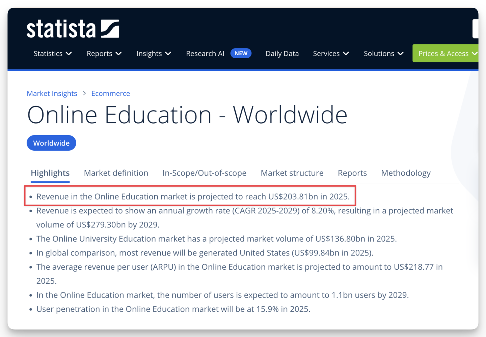
Task: Follow the Market Insights breadcrumb link
Action: [x=52, y=93]
